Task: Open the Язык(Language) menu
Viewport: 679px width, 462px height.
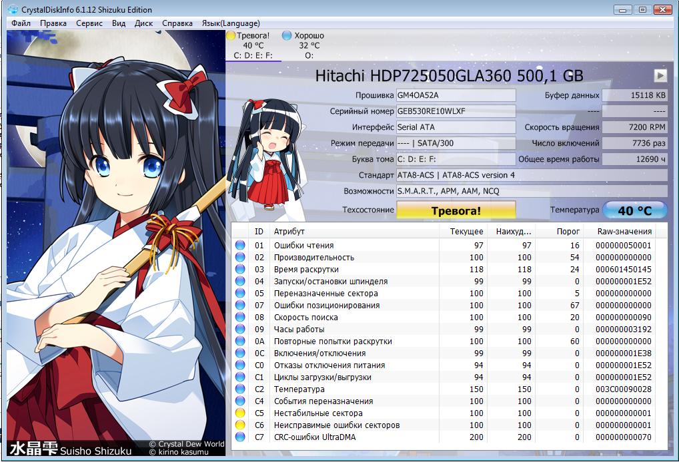Action: (231, 23)
